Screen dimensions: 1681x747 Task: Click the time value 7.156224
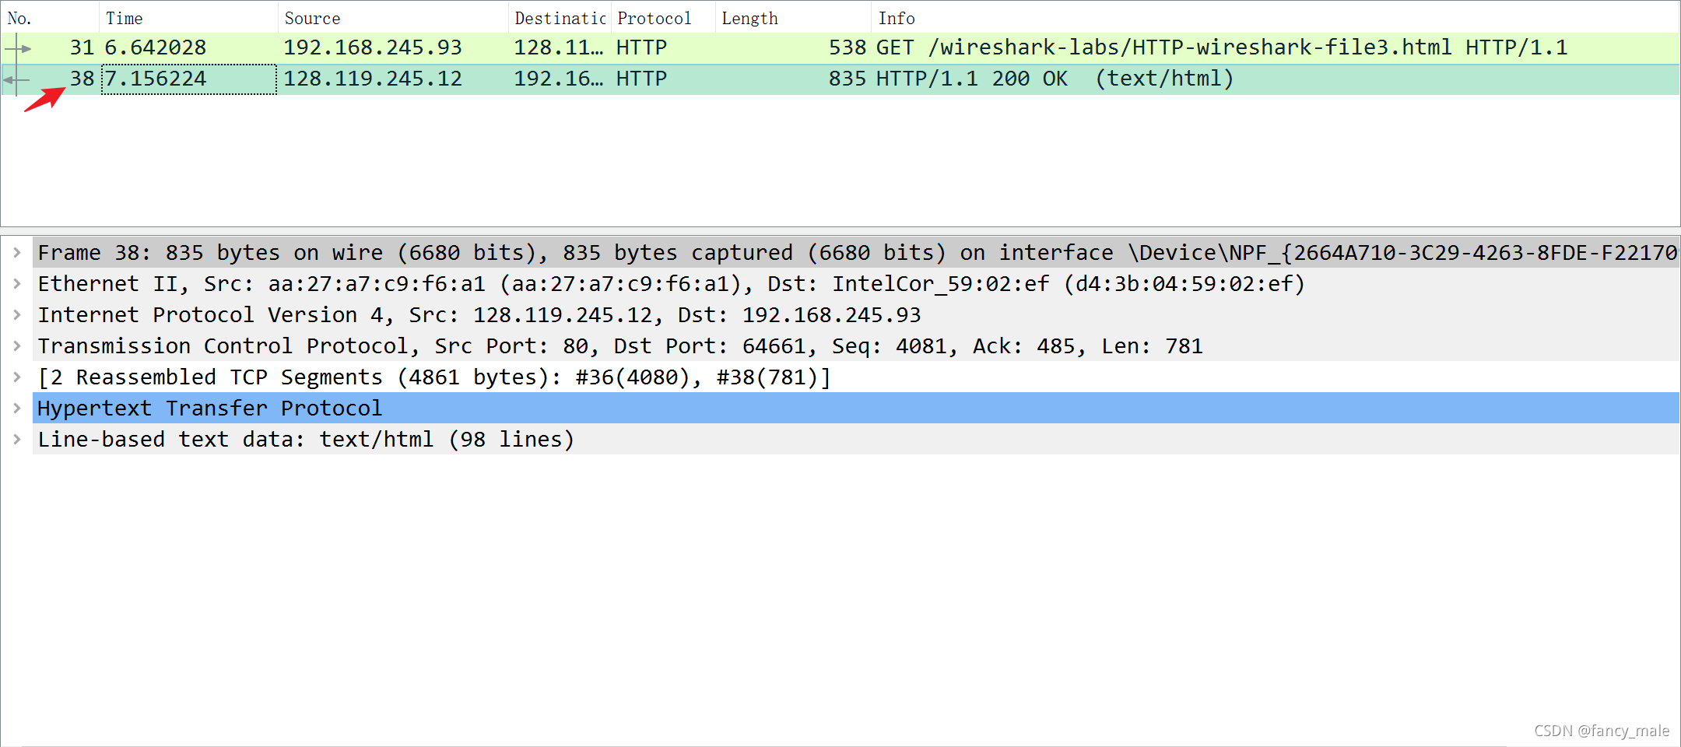coord(156,79)
